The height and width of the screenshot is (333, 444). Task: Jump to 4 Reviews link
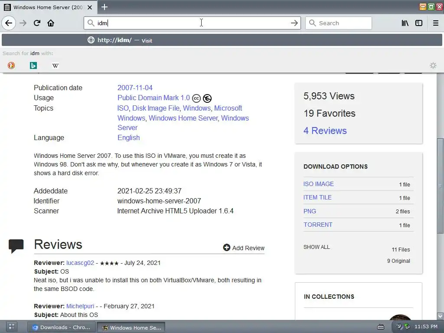(325, 131)
